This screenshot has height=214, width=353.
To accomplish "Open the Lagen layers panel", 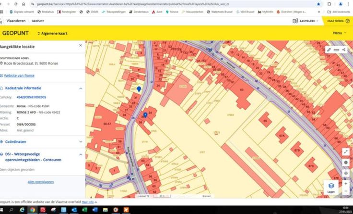I will pyautogui.click(x=331, y=188).
